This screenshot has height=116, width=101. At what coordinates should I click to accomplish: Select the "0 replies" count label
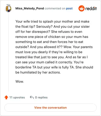pyautogui.click(x=41, y=97)
